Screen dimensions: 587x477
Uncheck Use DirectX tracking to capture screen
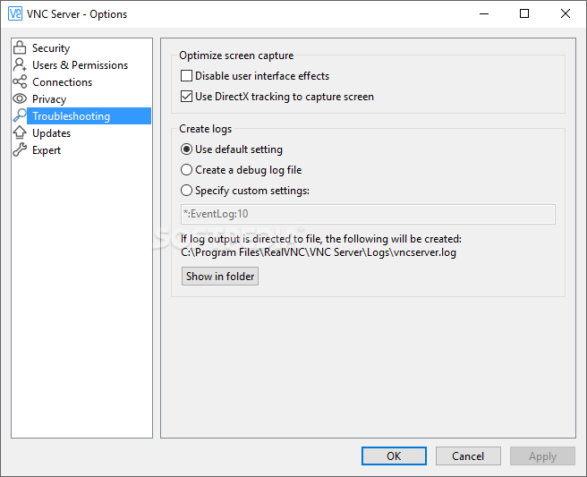(186, 97)
